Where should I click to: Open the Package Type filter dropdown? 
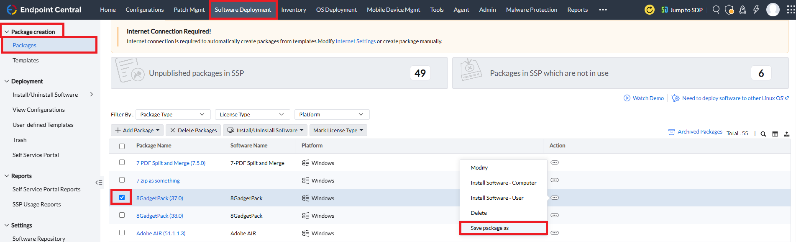click(172, 114)
